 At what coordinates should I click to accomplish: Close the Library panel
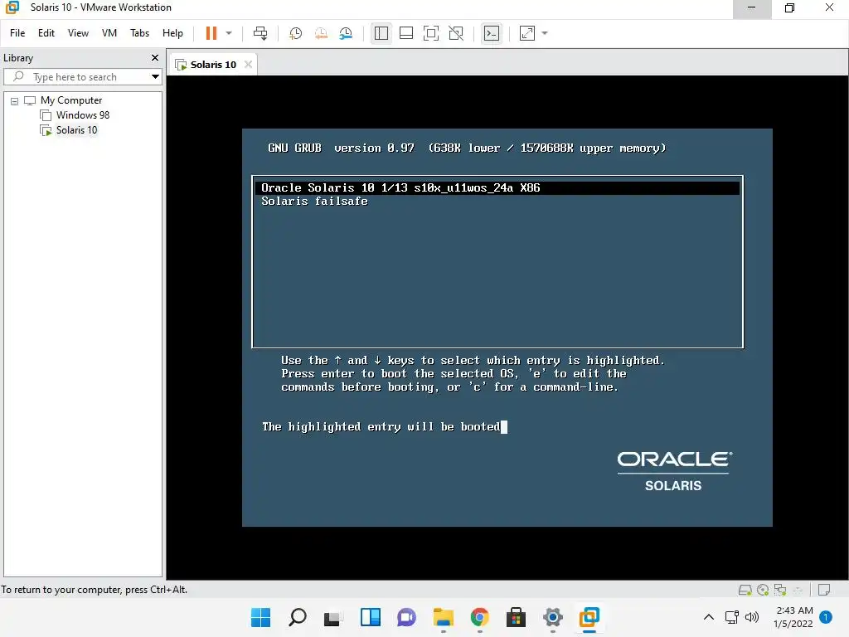[x=155, y=57]
